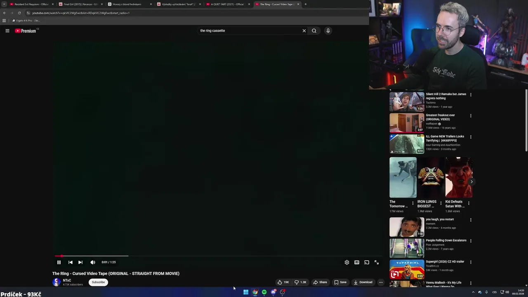Play Silent Hill 2 Remake thumbnail

tap(407, 101)
